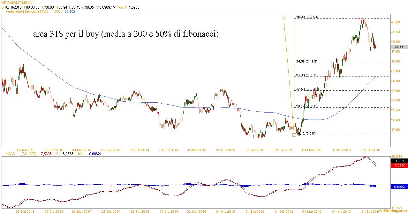Image resolution: width=408 pixels, height=213 pixels.
Task: Click the 34,58 (61,8%) Fibonacci level label
Action: (306, 62)
